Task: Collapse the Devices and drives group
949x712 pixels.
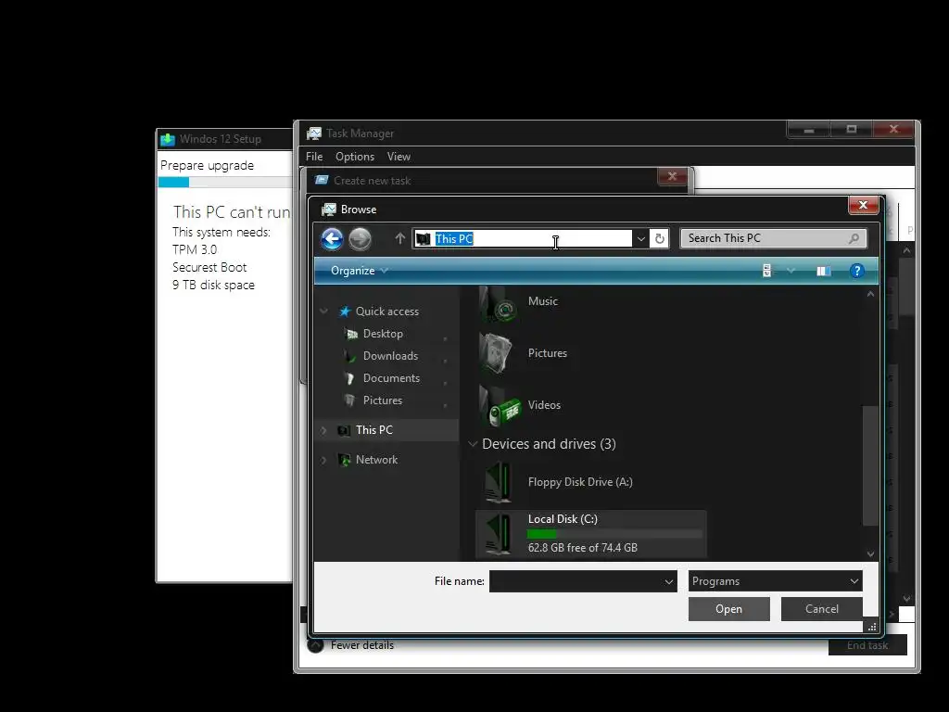Action: click(473, 444)
